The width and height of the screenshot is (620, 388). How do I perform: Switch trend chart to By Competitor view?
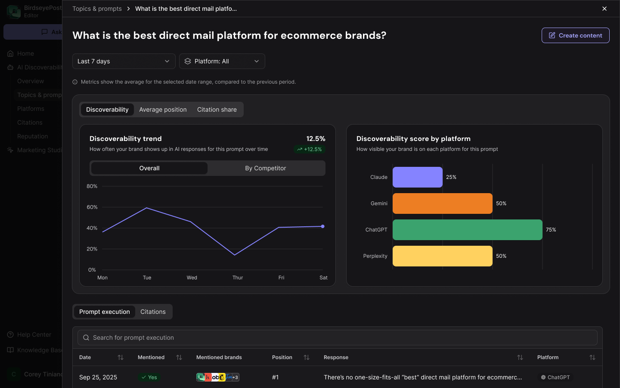click(x=266, y=168)
